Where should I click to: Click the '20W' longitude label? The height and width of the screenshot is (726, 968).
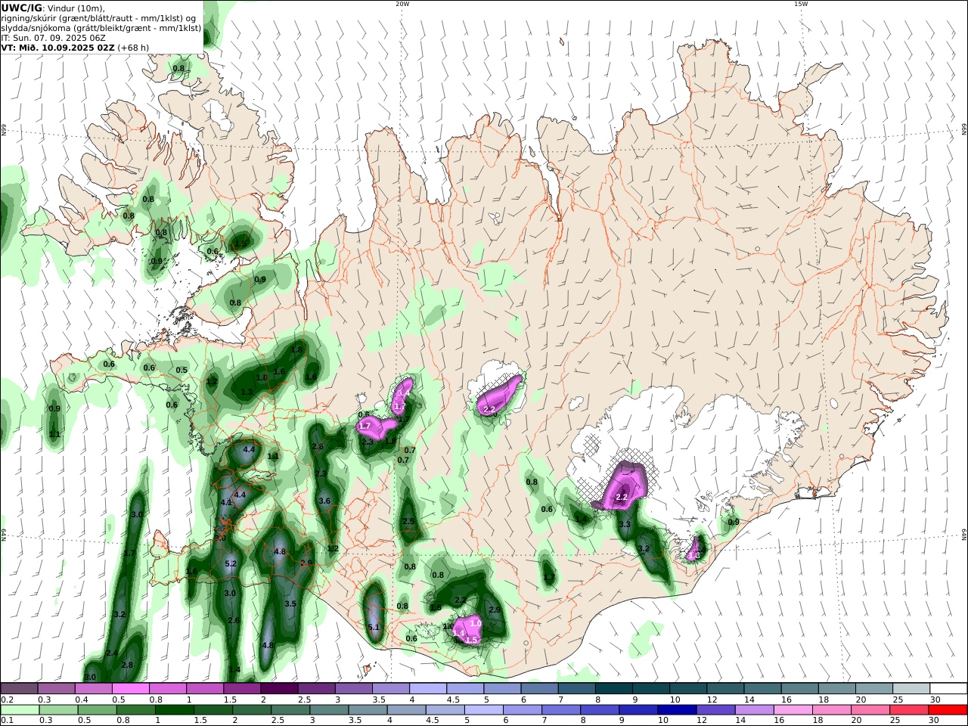[402, 4]
